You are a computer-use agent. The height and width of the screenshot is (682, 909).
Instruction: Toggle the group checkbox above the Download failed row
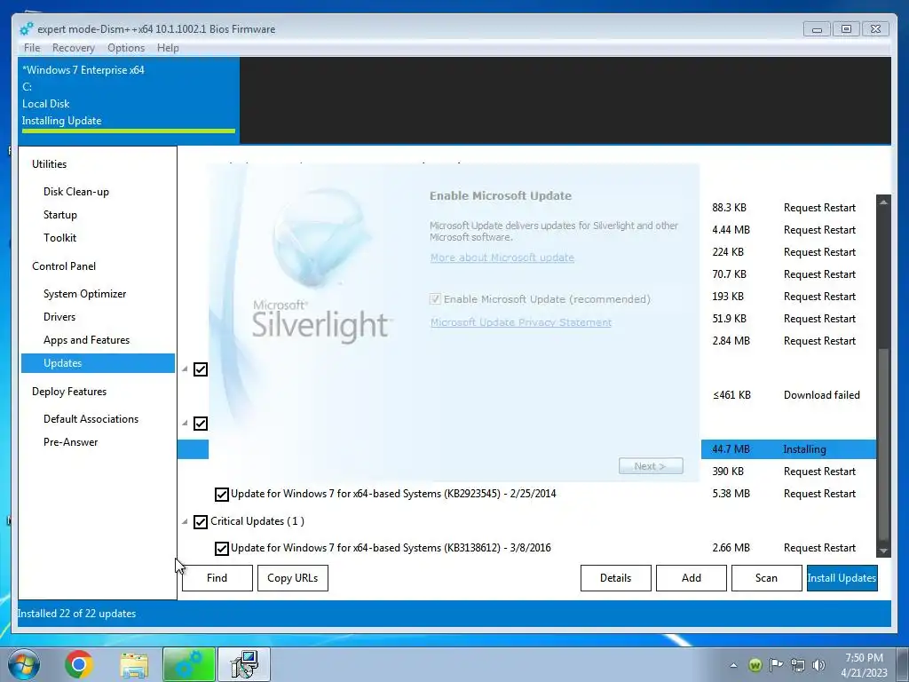pyautogui.click(x=201, y=369)
